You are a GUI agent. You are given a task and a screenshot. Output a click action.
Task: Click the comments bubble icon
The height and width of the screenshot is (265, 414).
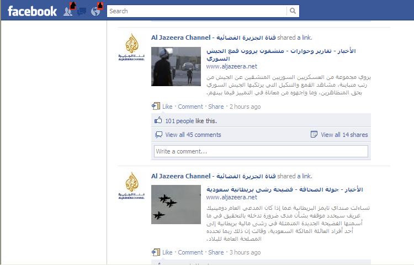point(158,135)
